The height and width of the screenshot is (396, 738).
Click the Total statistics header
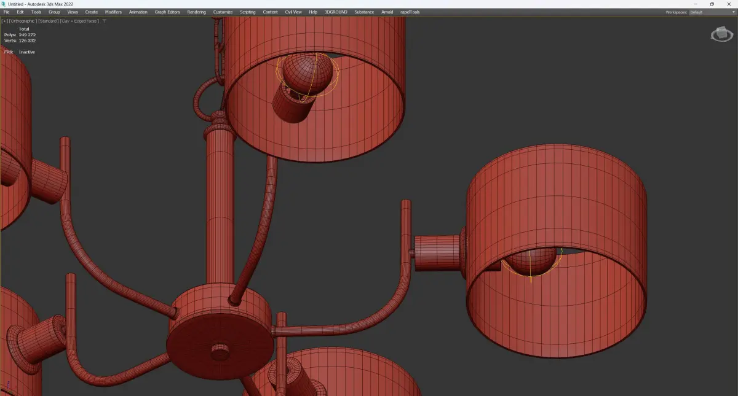pos(24,29)
